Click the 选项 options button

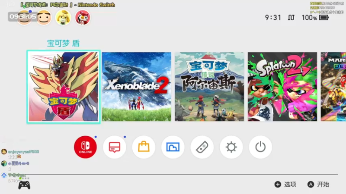[x=285, y=185]
